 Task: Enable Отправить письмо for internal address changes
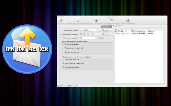63,60
